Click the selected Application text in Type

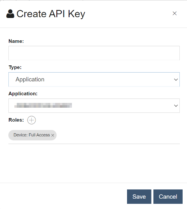click(30, 79)
